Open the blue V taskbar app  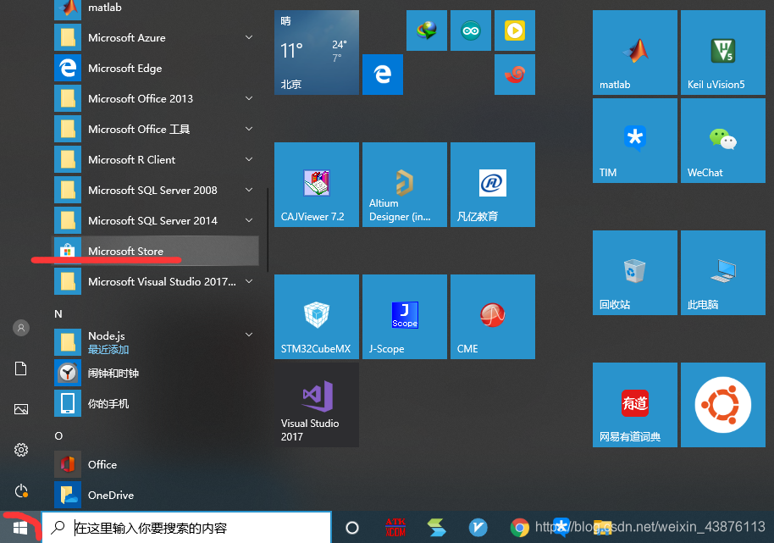tap(478, 528)
